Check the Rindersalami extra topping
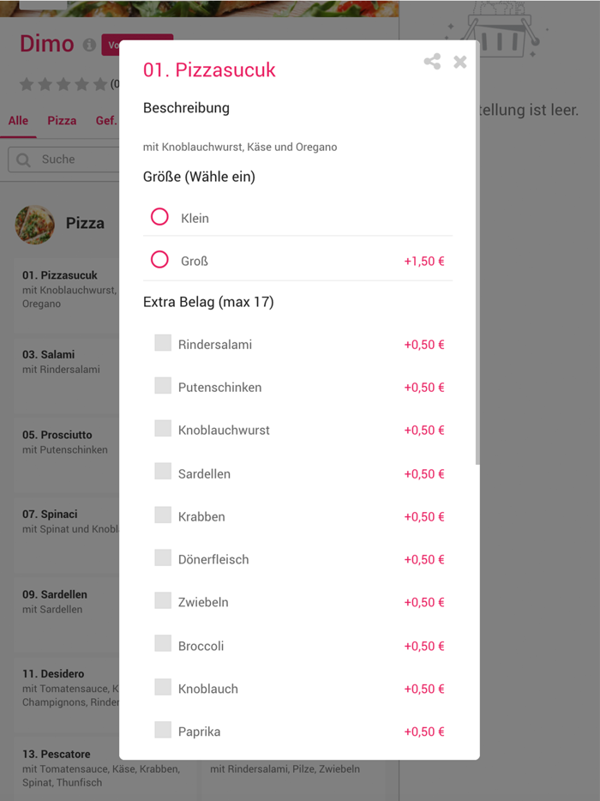This screenshot has width=600, height=801. click(x=163, y=343)
